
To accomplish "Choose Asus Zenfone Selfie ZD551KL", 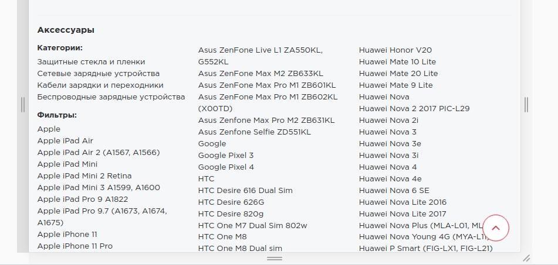I will click(x=255, y=132).
